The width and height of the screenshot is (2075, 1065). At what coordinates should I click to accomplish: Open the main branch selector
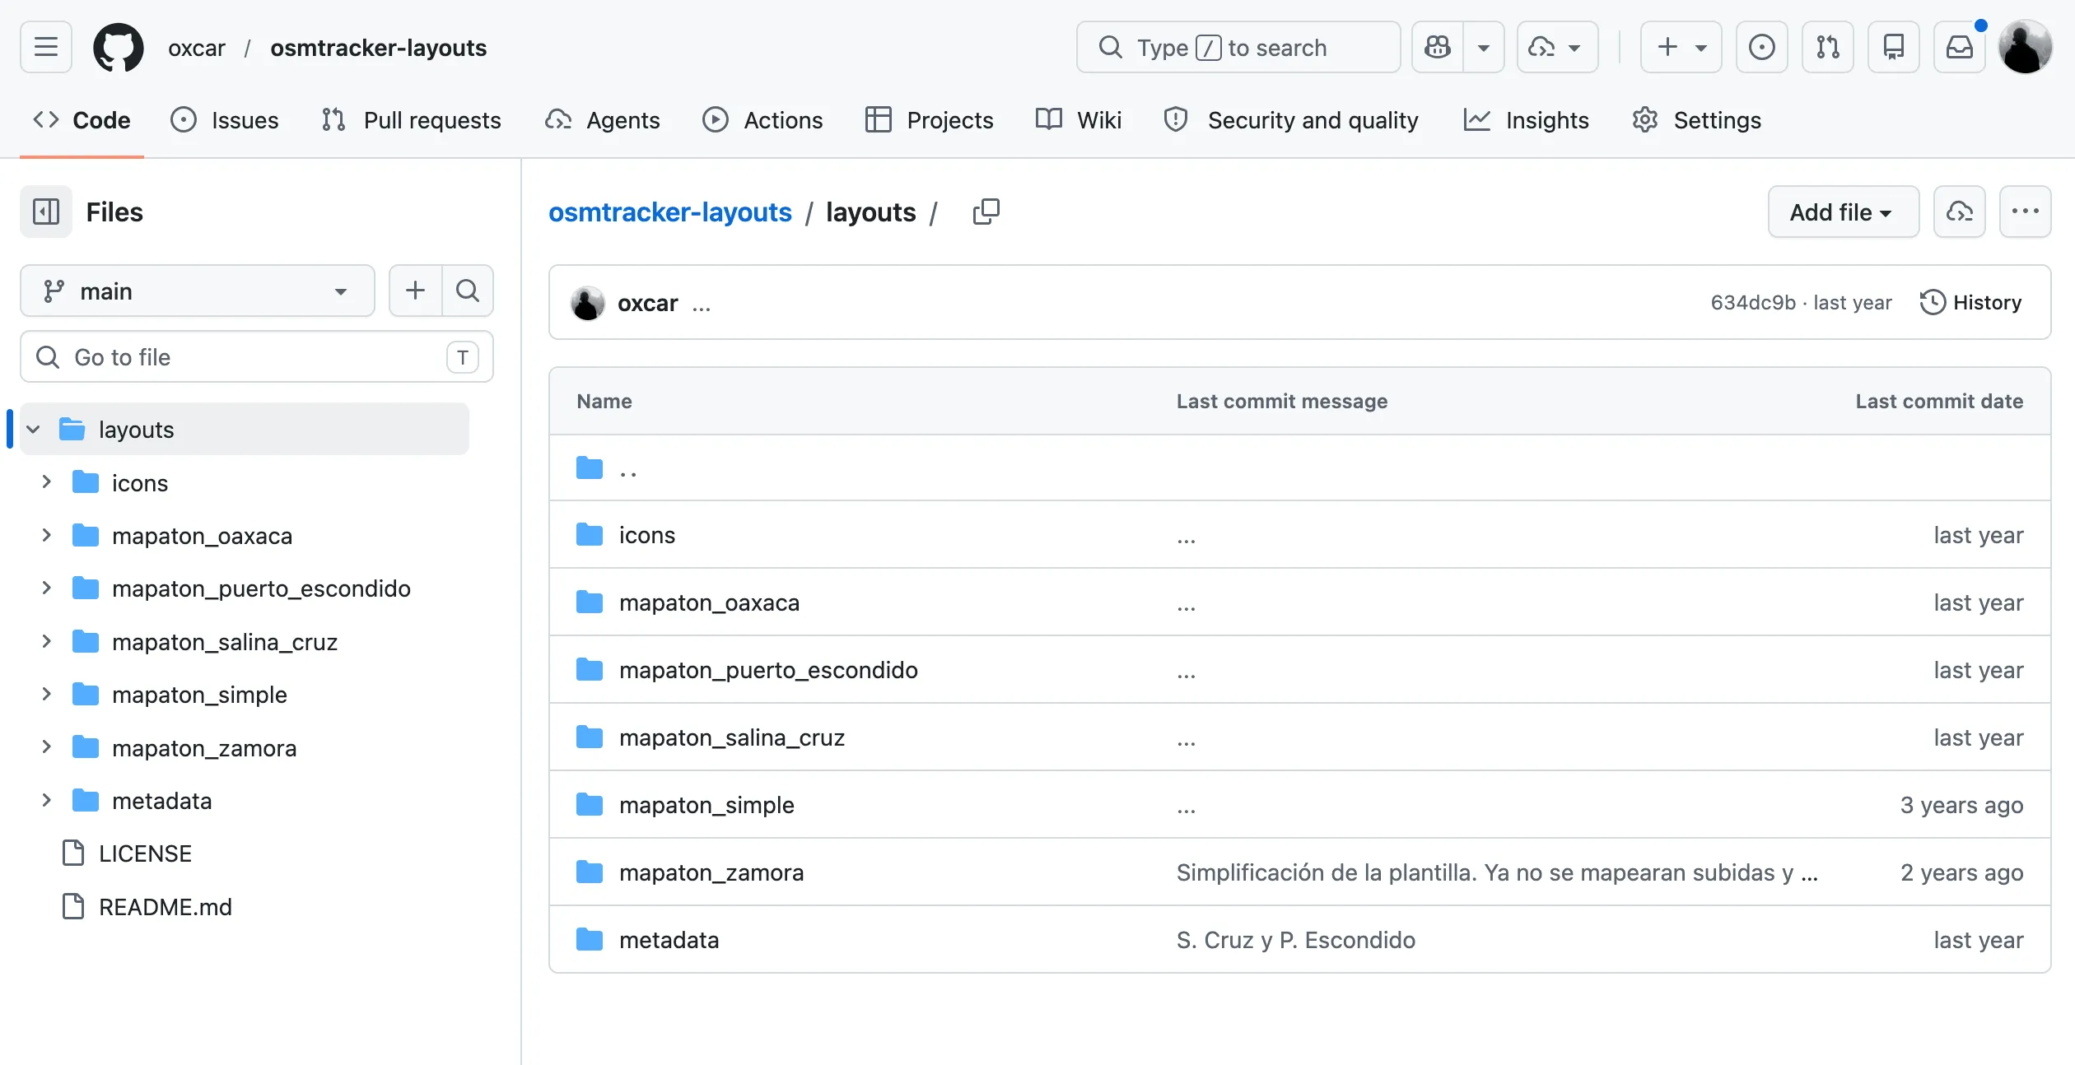click(198, 291)
